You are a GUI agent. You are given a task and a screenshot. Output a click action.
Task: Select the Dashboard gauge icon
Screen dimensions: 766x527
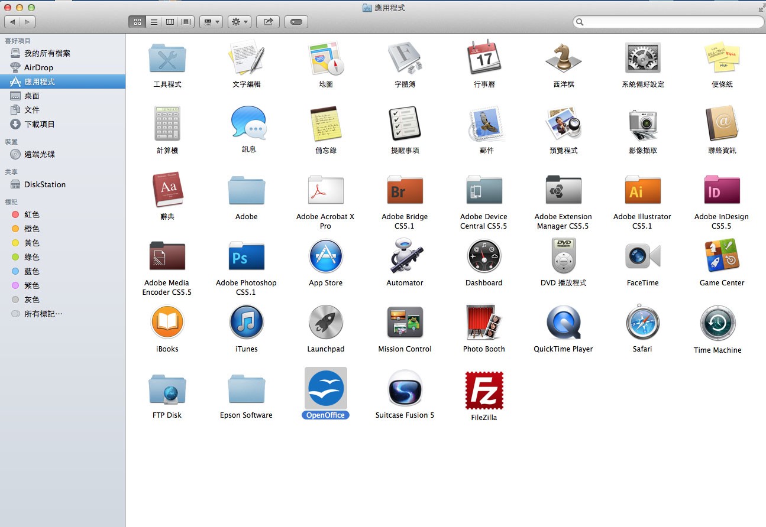pos(484,256)
